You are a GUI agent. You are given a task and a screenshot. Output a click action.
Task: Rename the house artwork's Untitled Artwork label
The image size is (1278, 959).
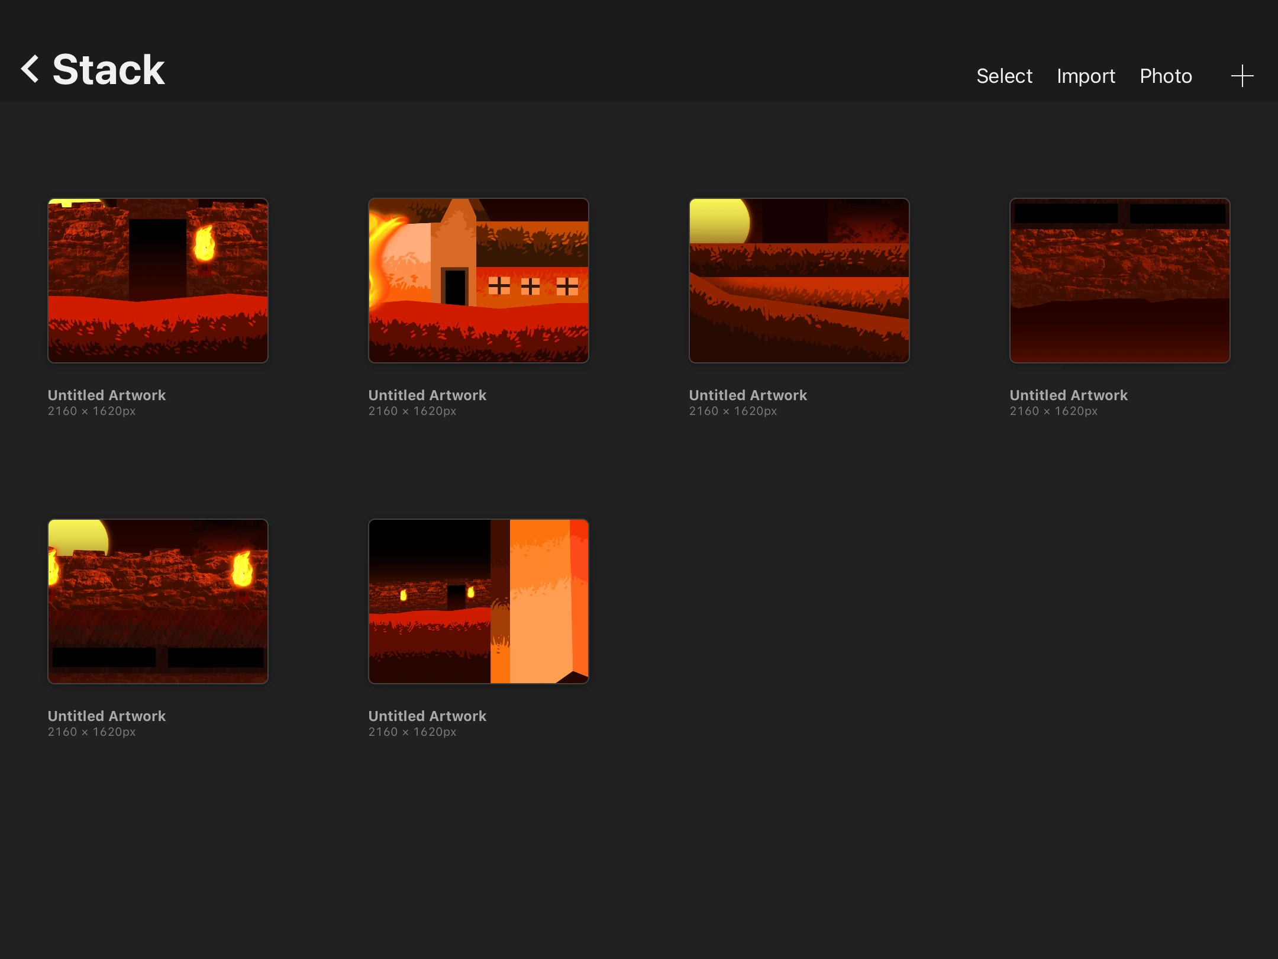click(427, 395)
